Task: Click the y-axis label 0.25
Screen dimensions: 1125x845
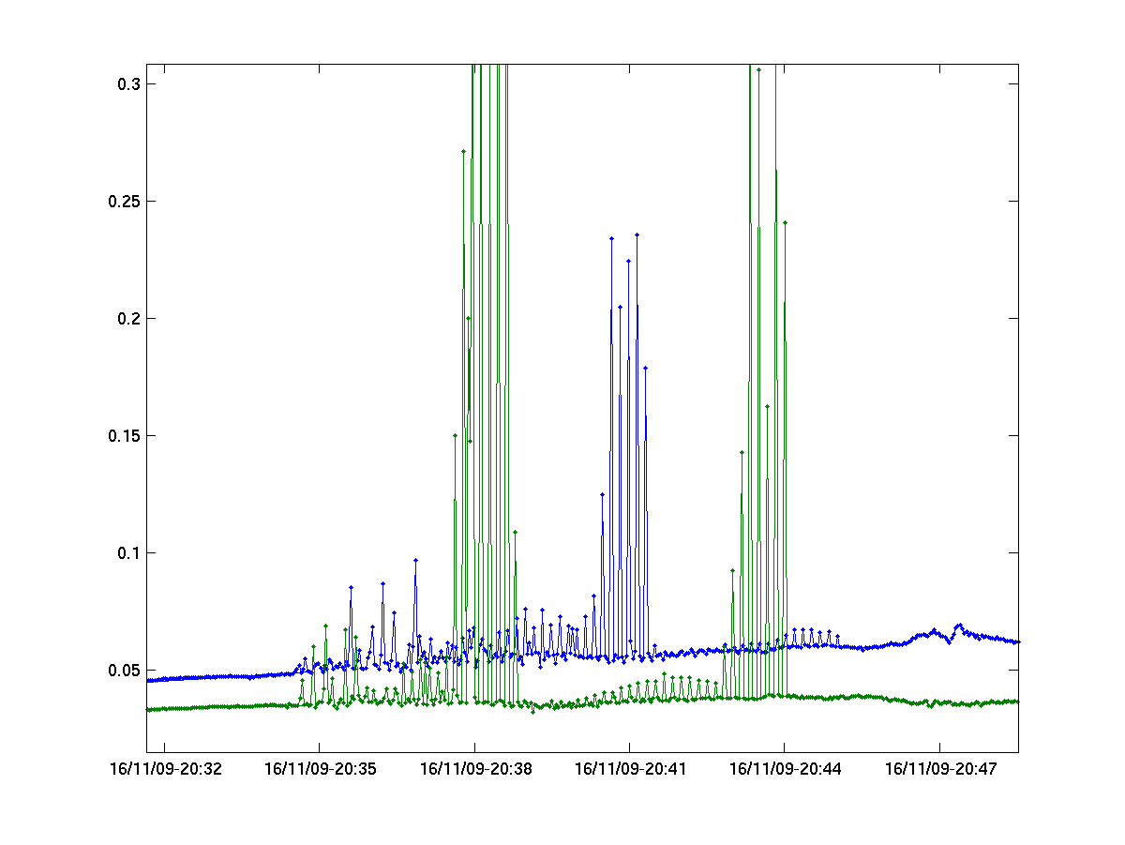Action: pos(123,202)
